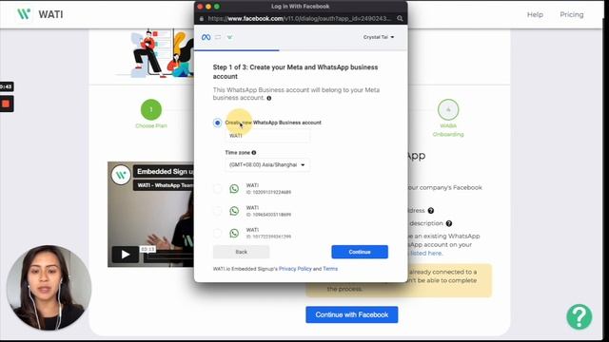Click the Facebook URL address bar
This screenshot has width=609, height=342.
[x=299, y=19]
